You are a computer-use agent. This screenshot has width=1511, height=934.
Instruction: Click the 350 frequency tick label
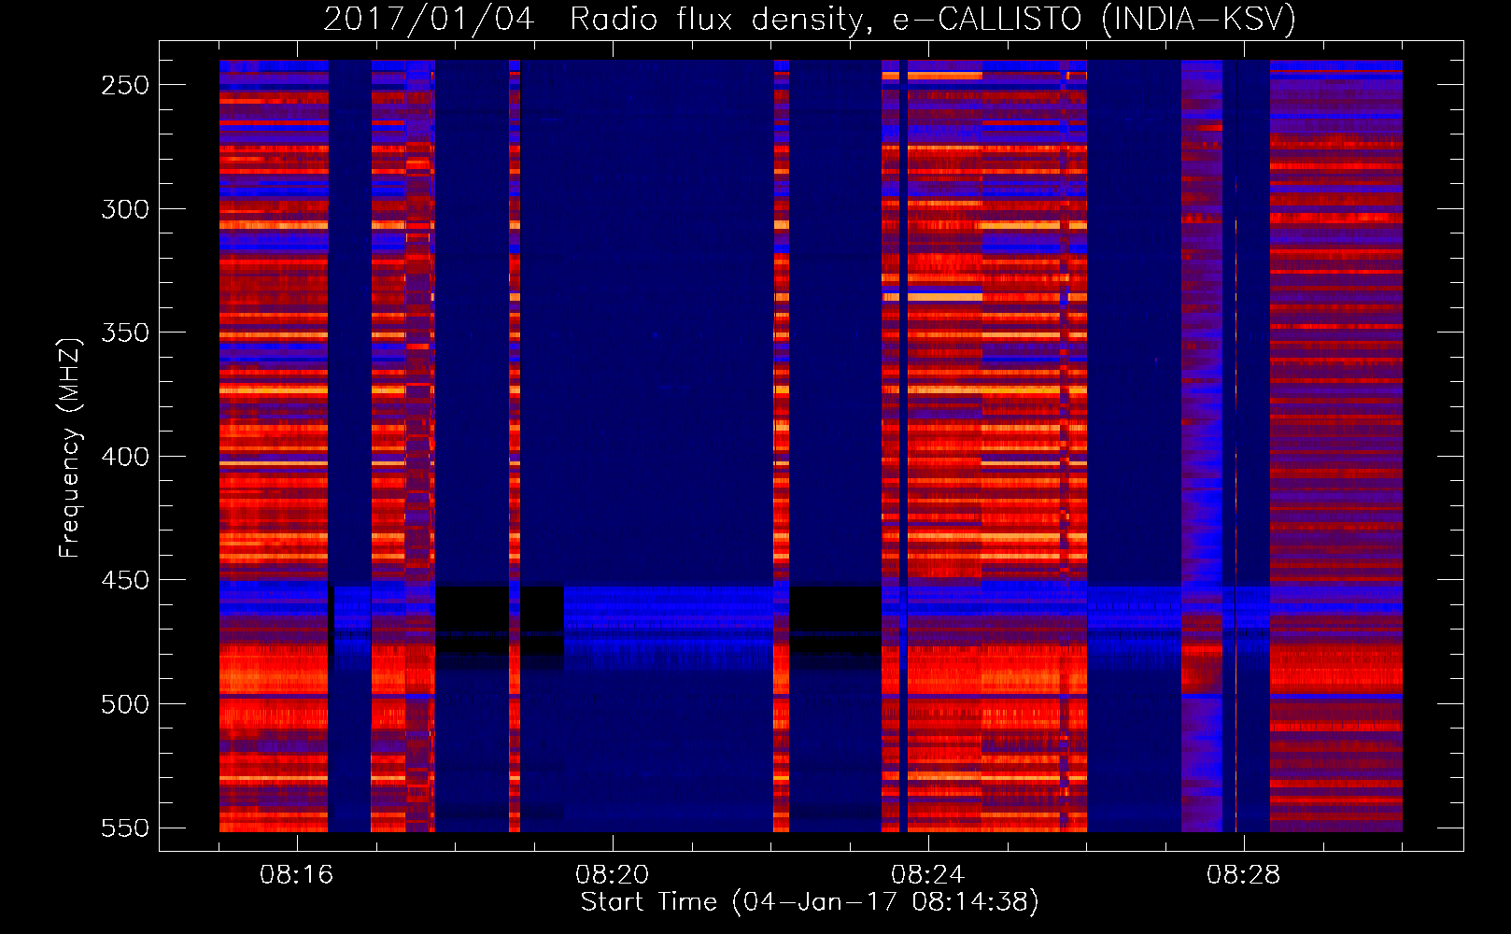tap(125, 333)
